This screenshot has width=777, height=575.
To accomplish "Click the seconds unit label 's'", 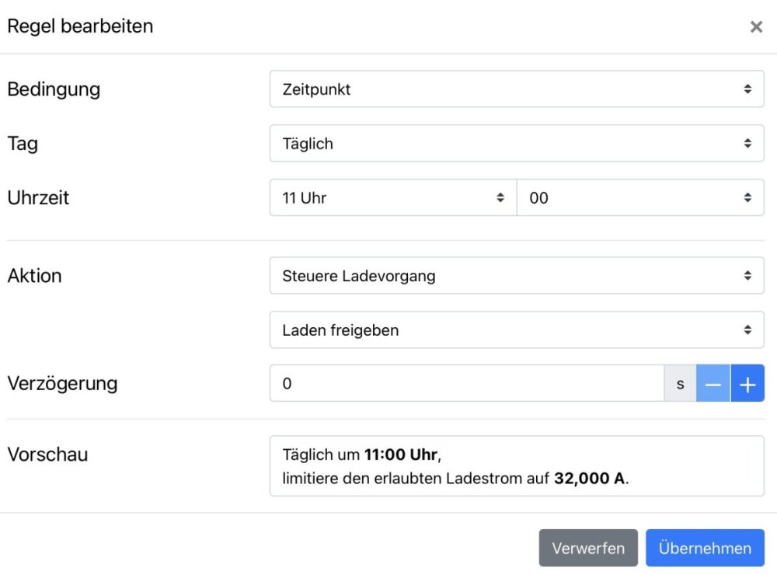I will pyautogui.click(x=681, y=384).
